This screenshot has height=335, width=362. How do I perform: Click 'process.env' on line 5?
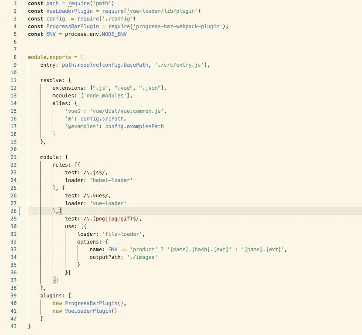[82, 34]
